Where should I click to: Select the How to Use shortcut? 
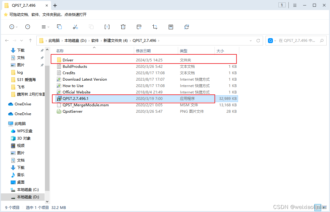pos(146,86)
